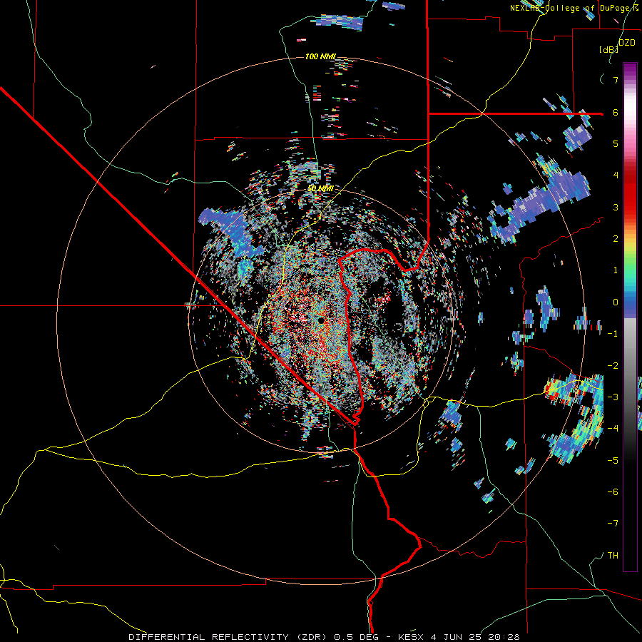The height and width of the screenshot is (642, 642).
Task: Click the "6" tick on the ZDR scale
Action: [x=616, y=112]
